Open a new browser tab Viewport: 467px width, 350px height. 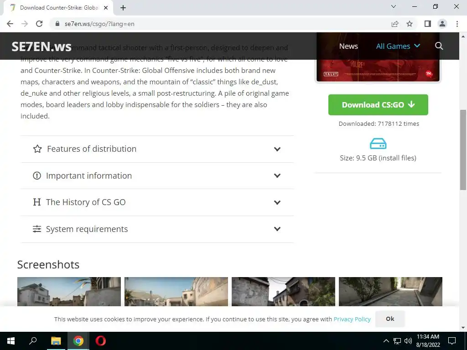[123, 8]
